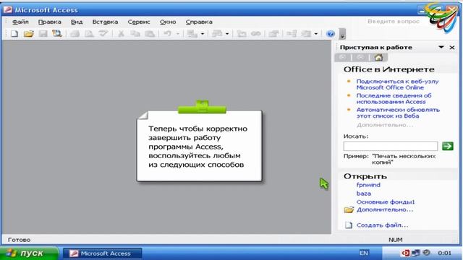Click the Искать search text box
This screenshot has width=463, height=260.
pyautogui.click(x=391, y=146)
